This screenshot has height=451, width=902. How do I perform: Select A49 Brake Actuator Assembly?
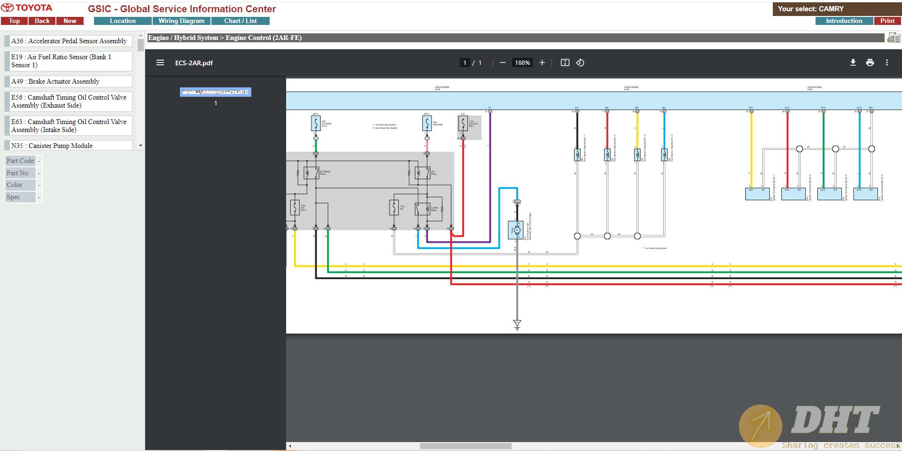[69, 81]
